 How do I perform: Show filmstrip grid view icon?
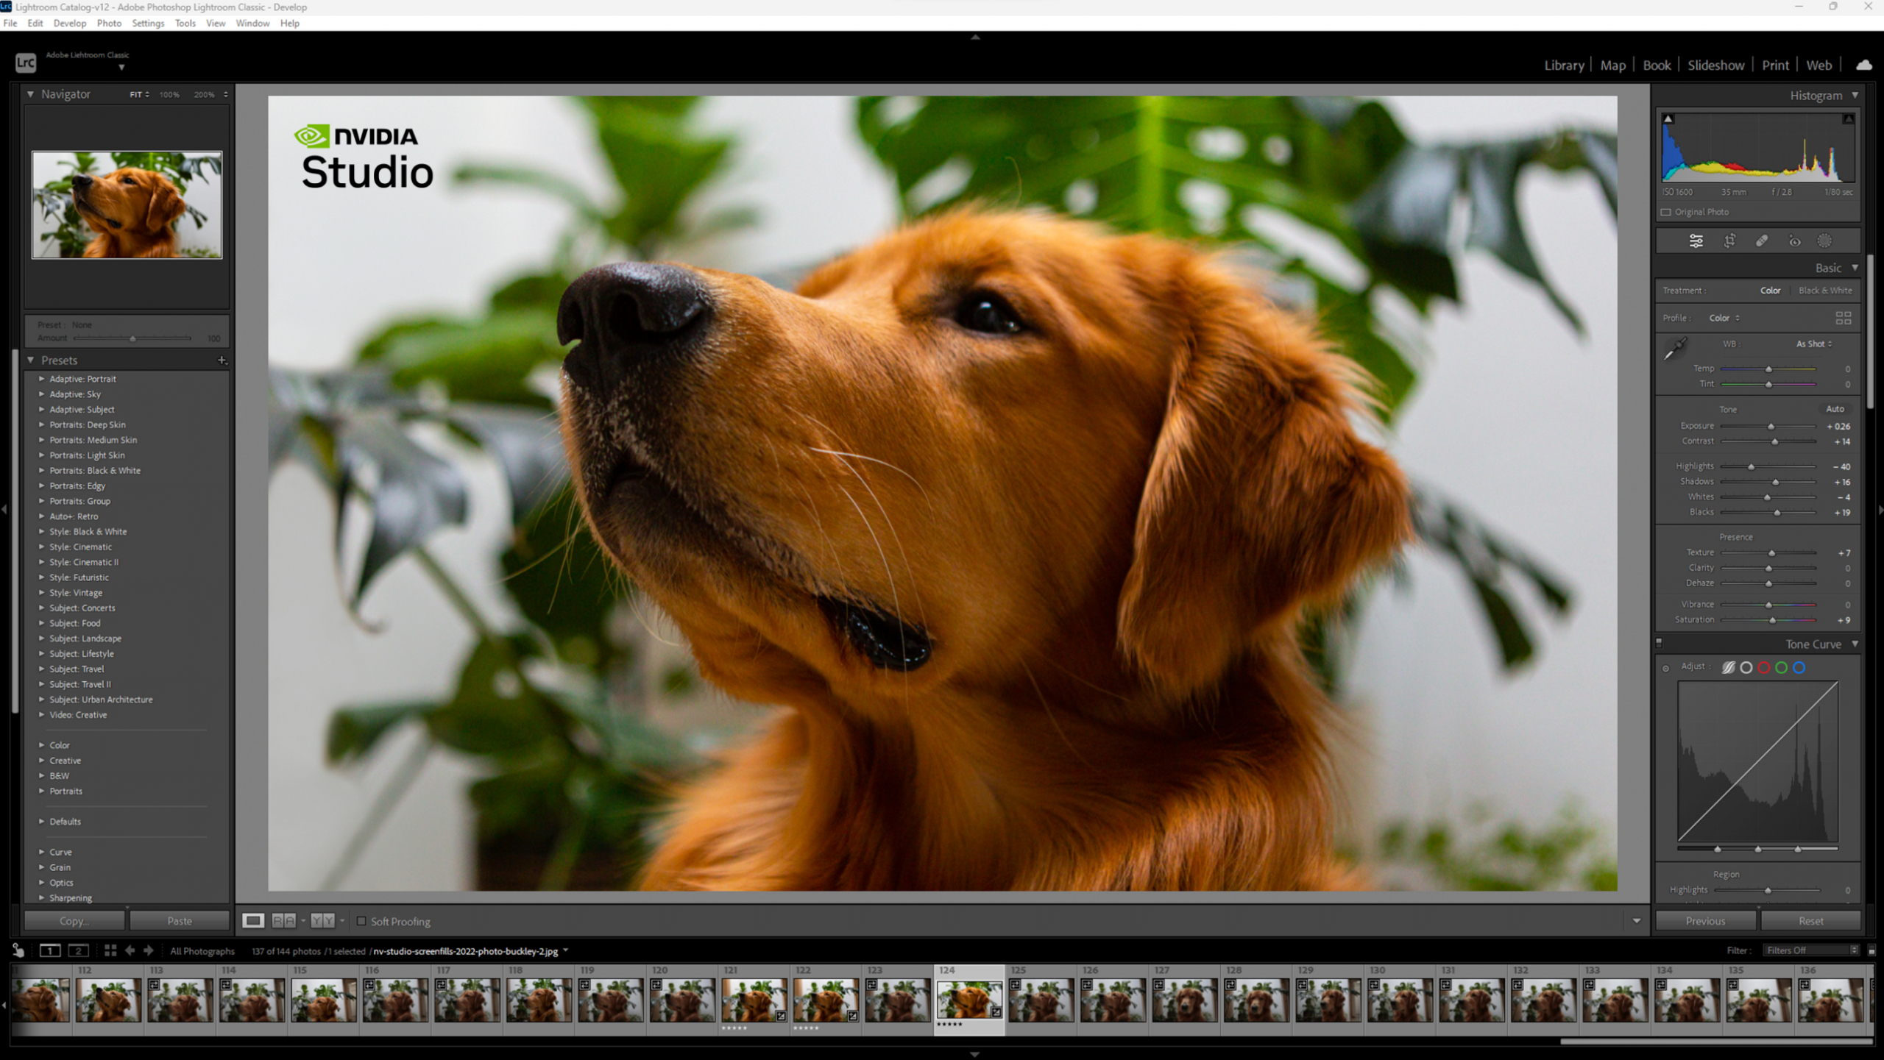(110, 950)
